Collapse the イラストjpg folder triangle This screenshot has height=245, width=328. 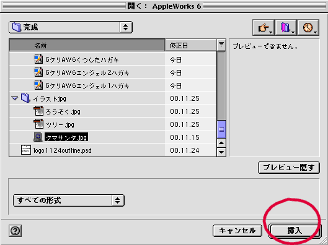click(x=15, y=98)
